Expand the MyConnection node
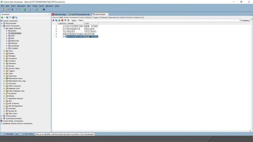The width and height of the screenshot is (253, 142). tap(2, 23)
